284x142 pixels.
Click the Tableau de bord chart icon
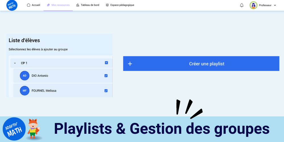click(78, 5)
